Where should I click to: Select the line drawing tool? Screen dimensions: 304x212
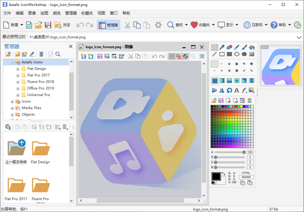214,54
